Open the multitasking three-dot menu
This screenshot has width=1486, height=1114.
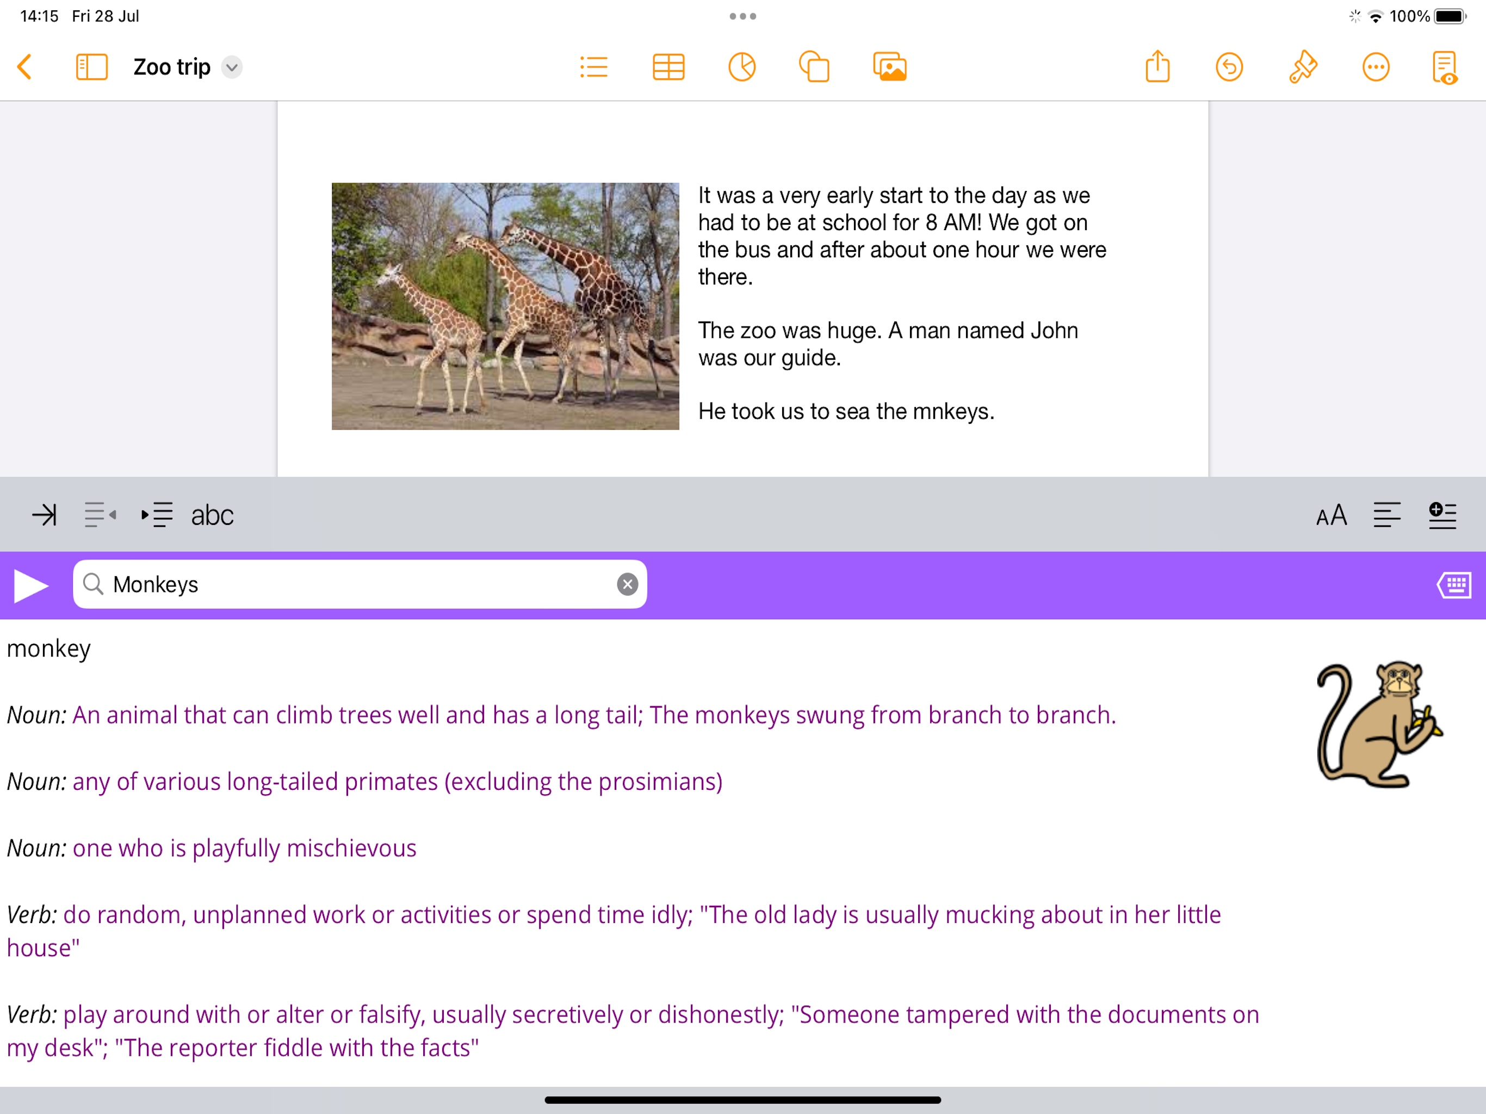(743, 16)
